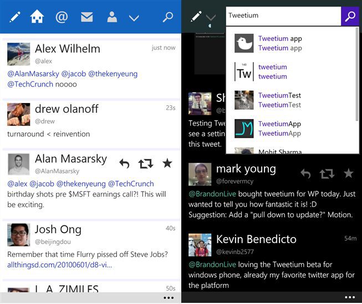Reply to Alan Masarsky's tweet
This screenshot has width=362, height=304.
coord(124,163)
